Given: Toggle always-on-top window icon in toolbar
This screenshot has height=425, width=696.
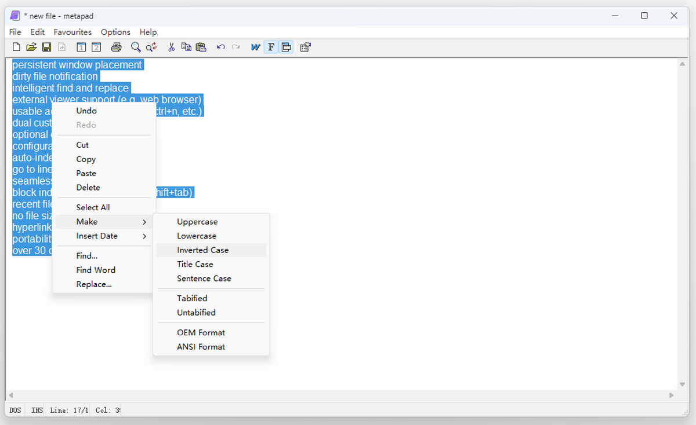Looking at the screenshot, I should point(287,47).
